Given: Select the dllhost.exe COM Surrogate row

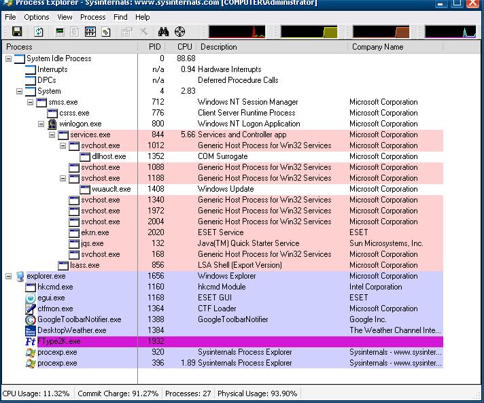Looking at the screenshot, I should (x=222, y=156).
